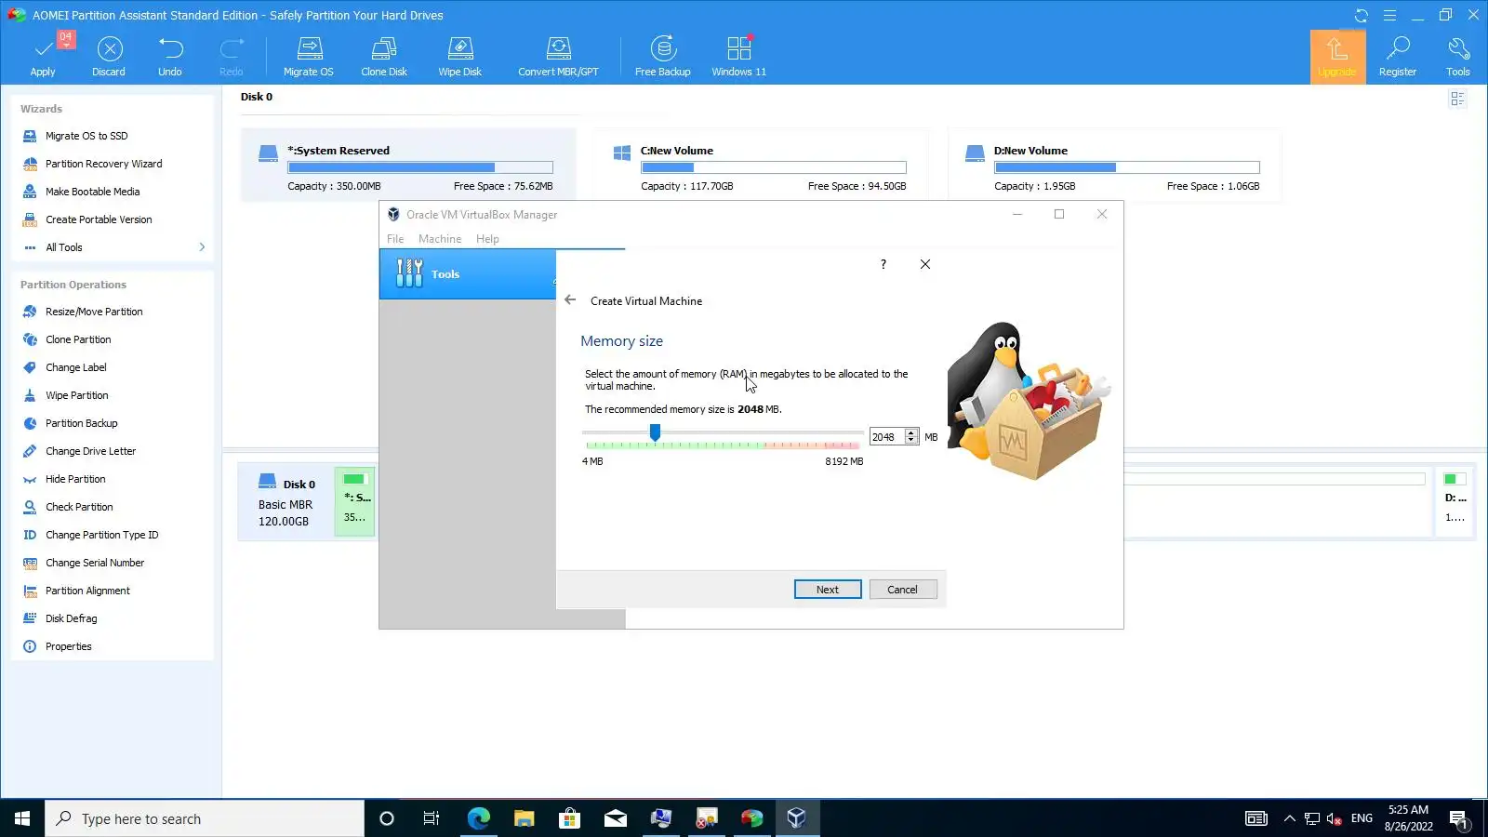Open Migrate OS toolbar tool
Image resolution: width=1488 pixels, height=837 pixels.
(x=309, y=57)
